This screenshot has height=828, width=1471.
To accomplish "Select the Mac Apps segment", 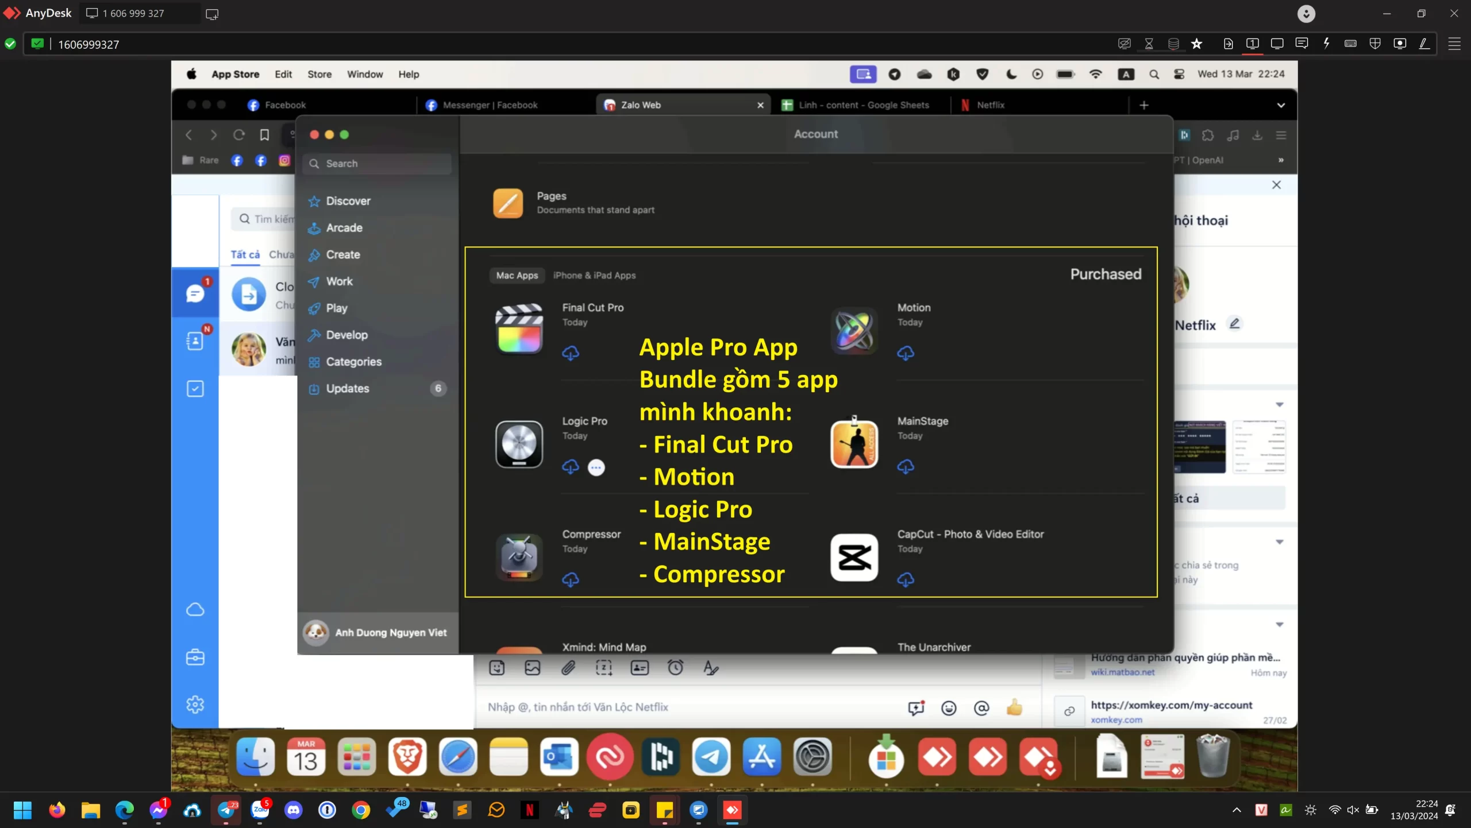I will click(517, 276).
